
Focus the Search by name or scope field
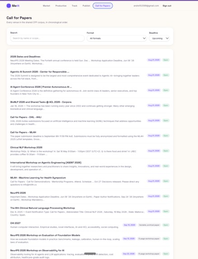(x=47, y=38)
